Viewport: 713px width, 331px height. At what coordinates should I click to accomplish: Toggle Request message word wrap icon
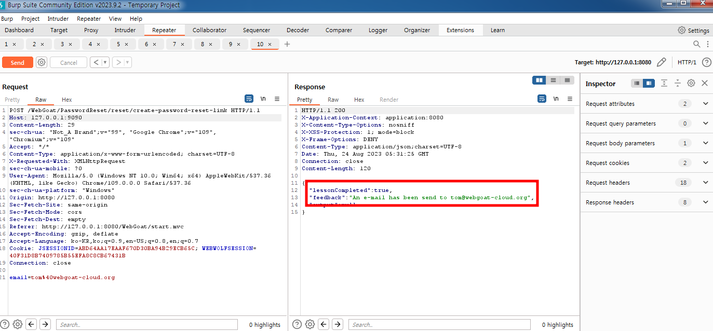click(249, 99)
